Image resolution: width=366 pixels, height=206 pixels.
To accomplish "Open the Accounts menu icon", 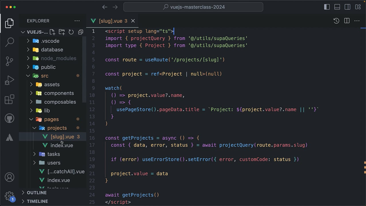I will (x=9, y=177).
